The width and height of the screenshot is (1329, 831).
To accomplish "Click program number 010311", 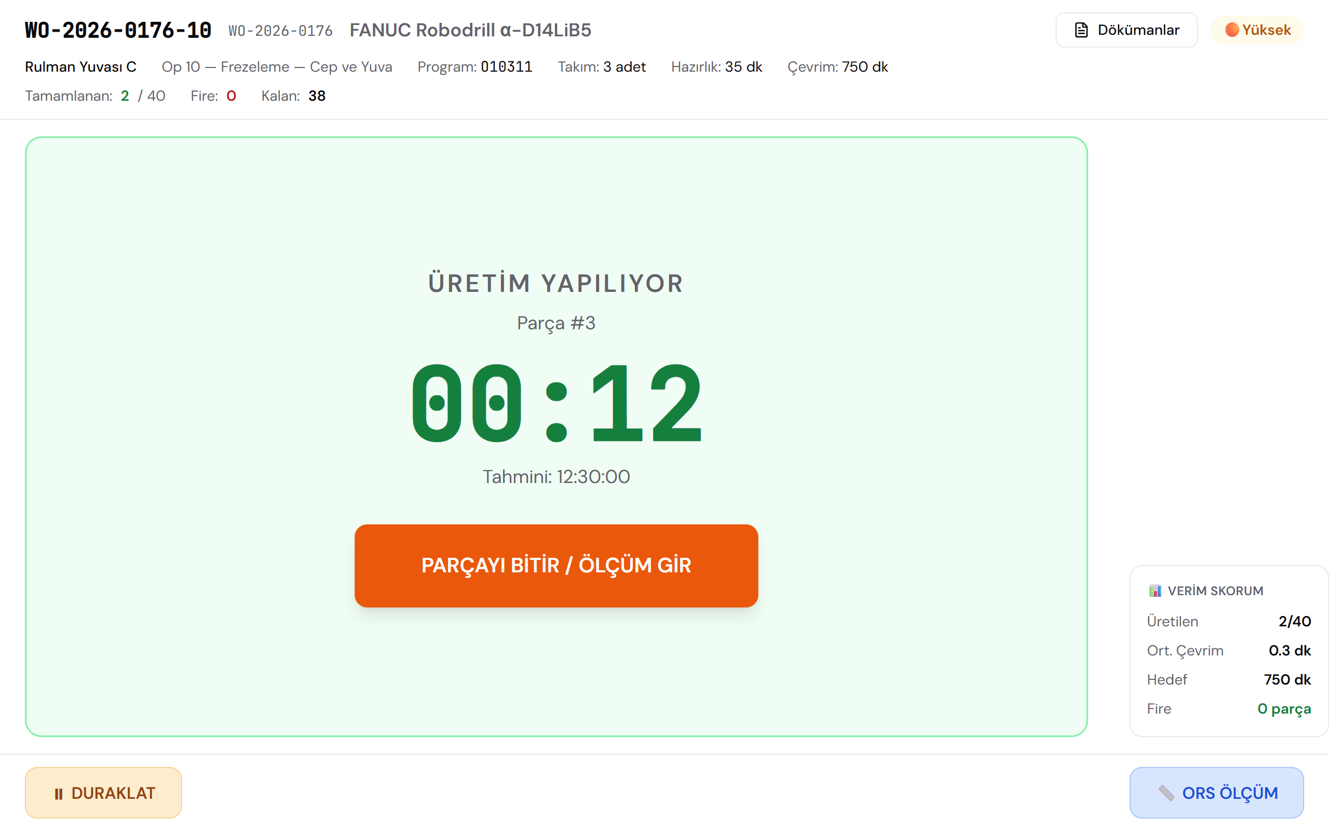I will (x=506, y=66).
